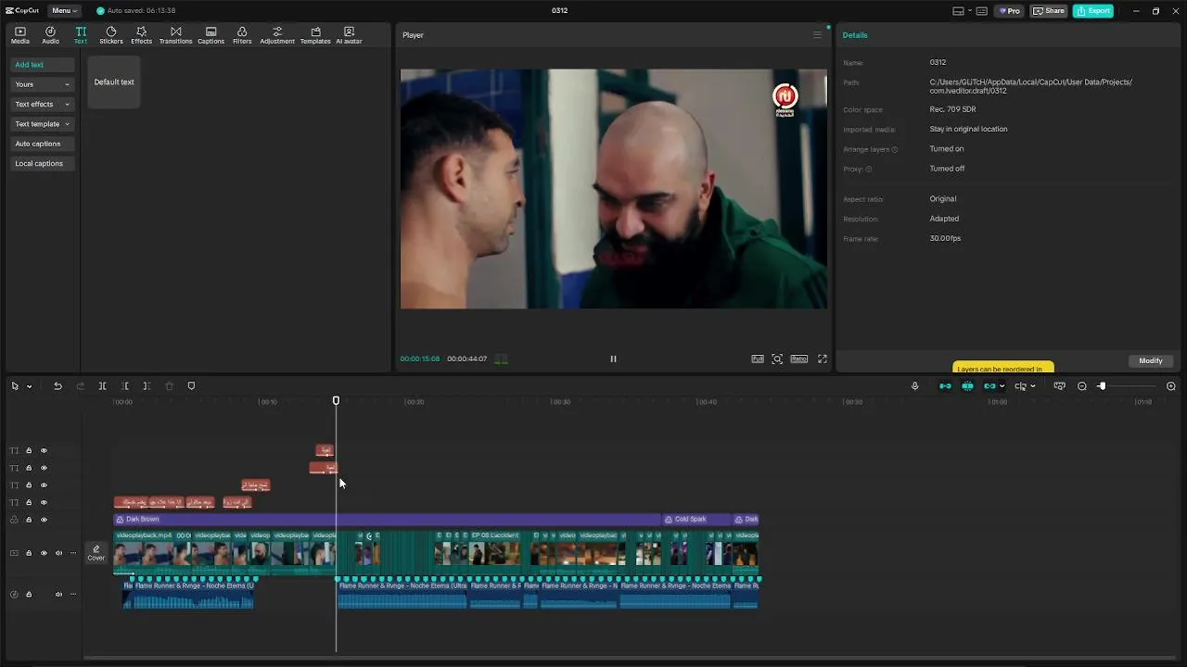Enter fullscreen player view
The height and width of the screenshot is (667, 1187).
click(x=822, y=359)
